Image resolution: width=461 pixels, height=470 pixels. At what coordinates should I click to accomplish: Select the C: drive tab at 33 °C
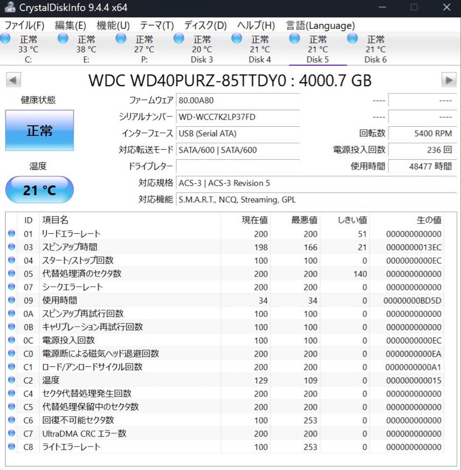[x=28, y=49]
